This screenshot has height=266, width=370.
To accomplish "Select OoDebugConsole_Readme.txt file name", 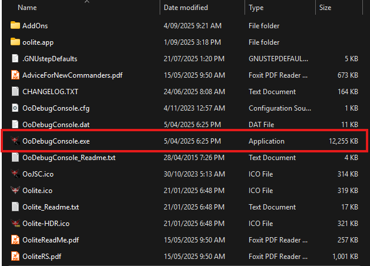I will coord(69,158).
